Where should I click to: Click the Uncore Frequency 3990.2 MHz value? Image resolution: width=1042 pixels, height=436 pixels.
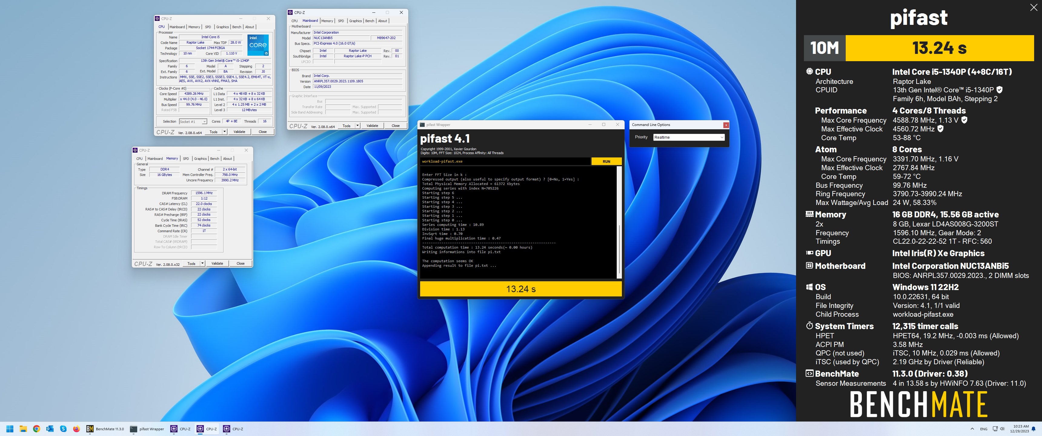tap(230, 180)
